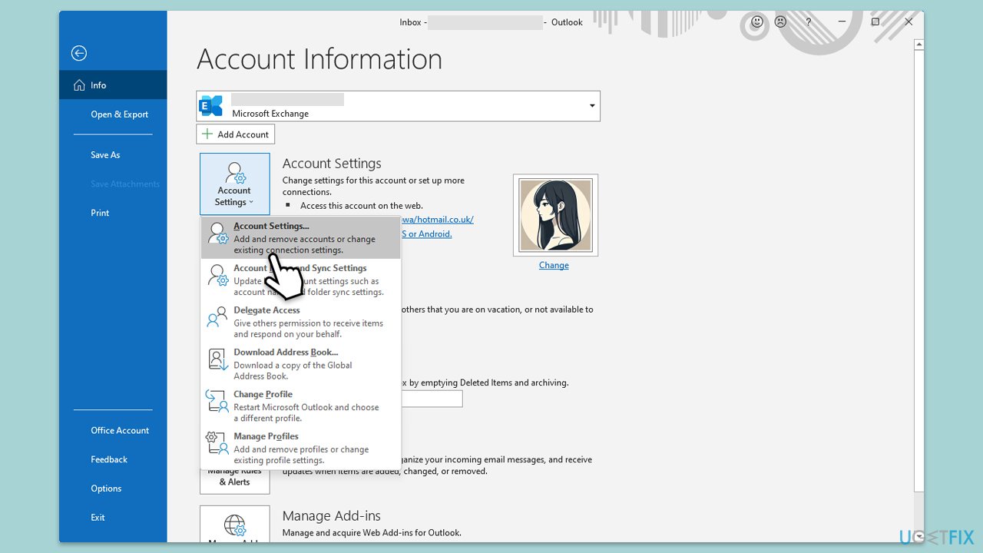Click the Account Settings heading text

coord(332,164)
